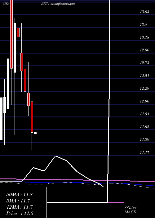
Task: Click the 13.18 price axis label
Action: coord(144,37)
